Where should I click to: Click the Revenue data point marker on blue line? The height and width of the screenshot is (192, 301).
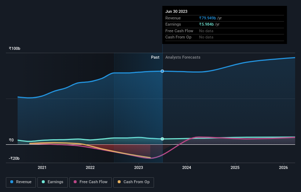tap(162, 71)
